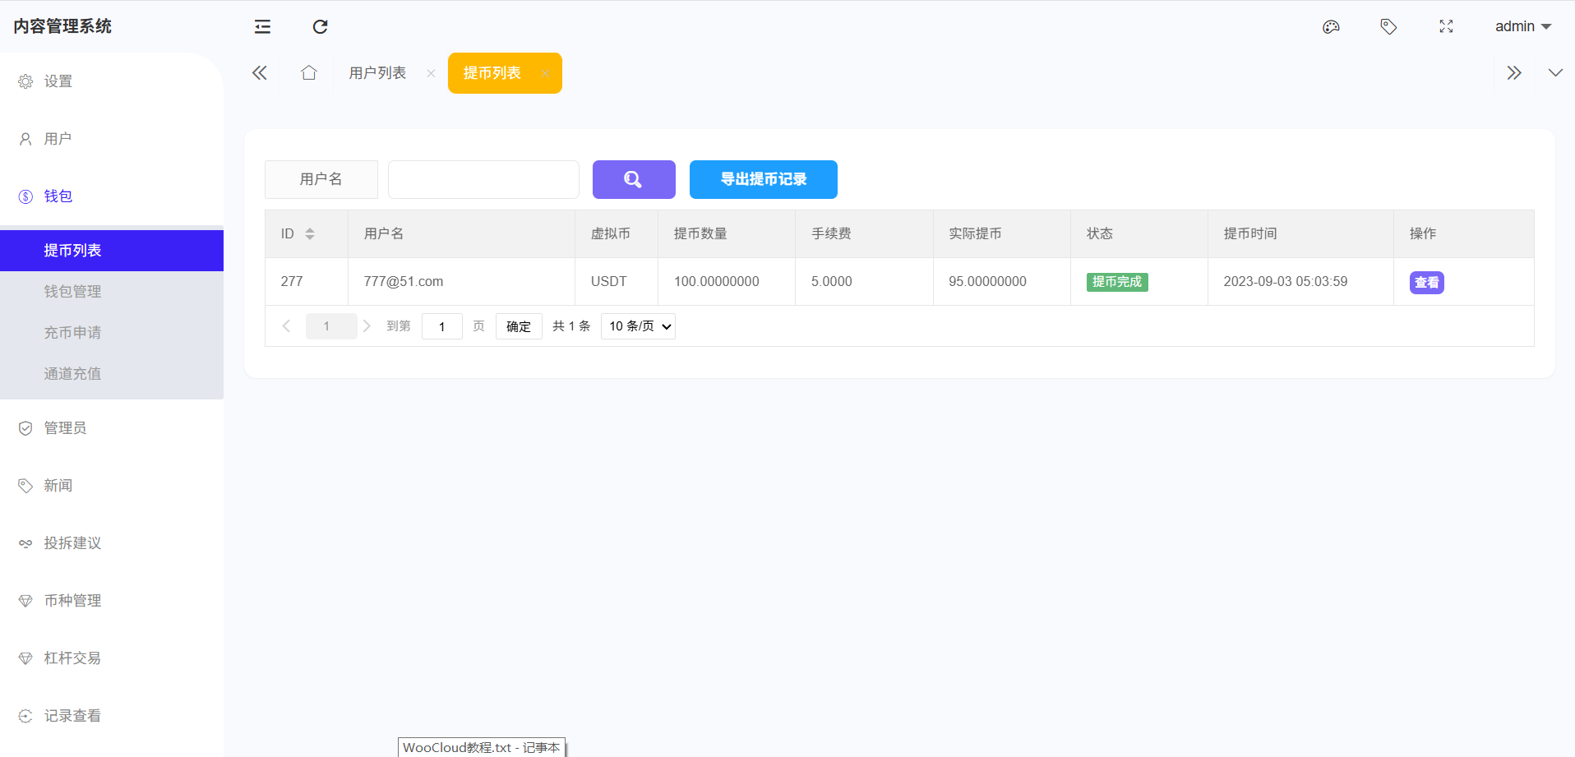Close the 提币列表 tab

545,74
